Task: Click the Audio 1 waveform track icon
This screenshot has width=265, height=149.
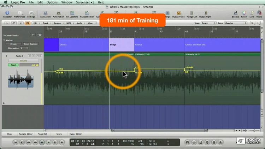Action: click(x=20, y=79)
